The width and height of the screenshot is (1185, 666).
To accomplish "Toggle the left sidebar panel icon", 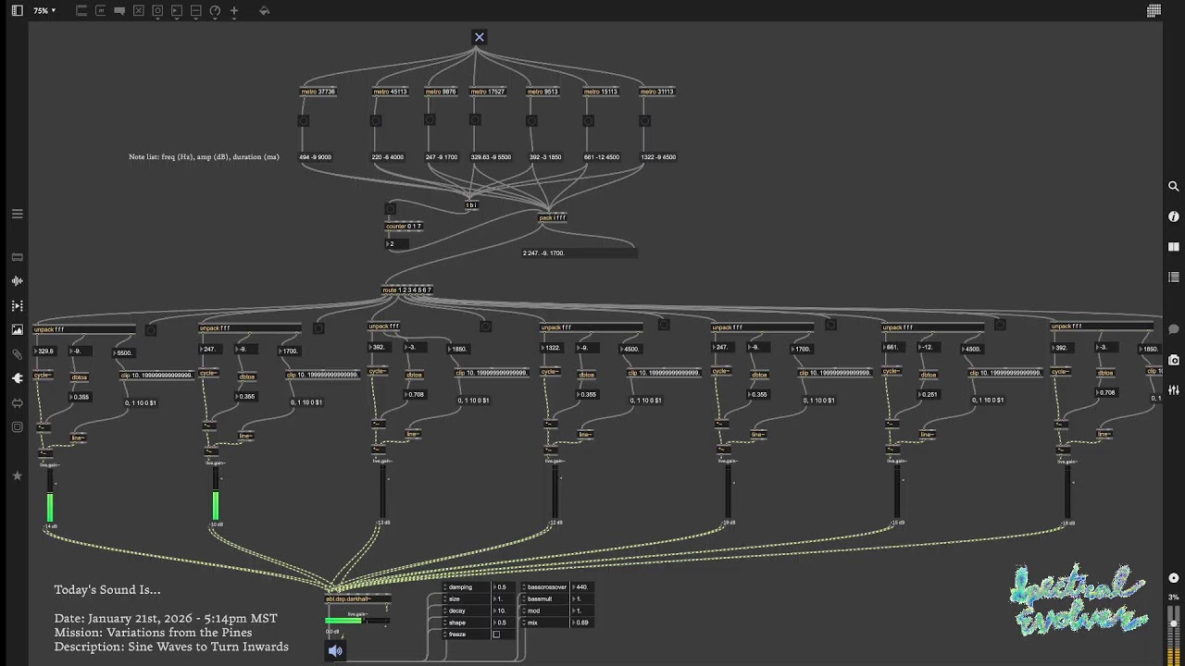I will point(17,11).
